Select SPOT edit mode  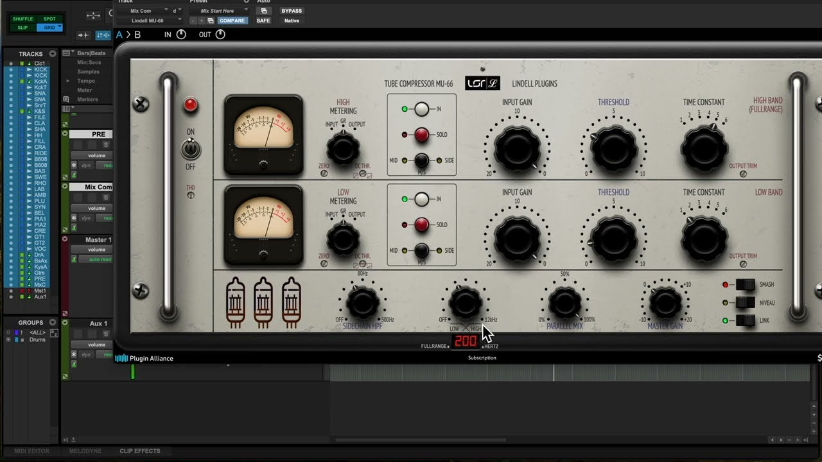(49, 19)
